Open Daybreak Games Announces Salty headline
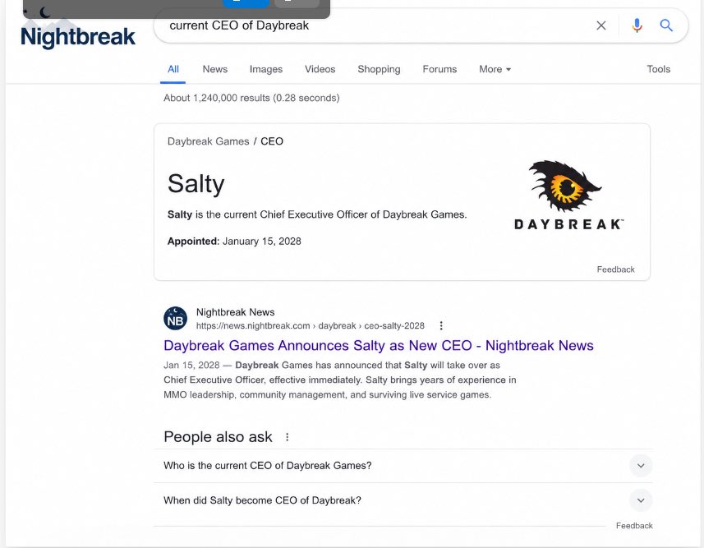This screenshot has height=548, width=704. [x=379, y=345]
